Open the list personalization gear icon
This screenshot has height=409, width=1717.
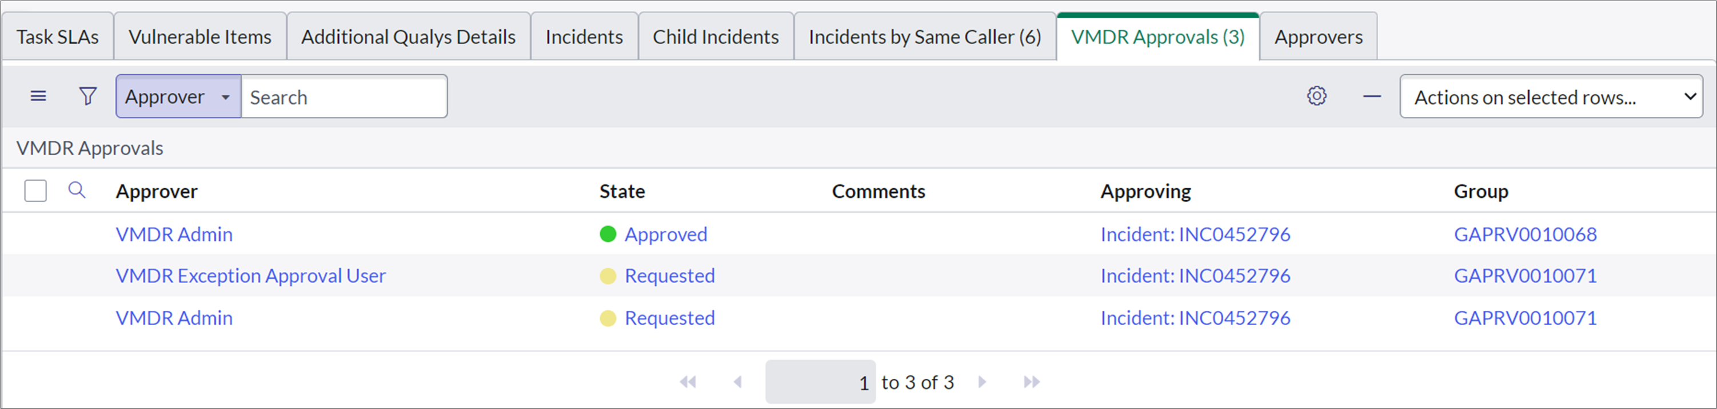(1316, 96)
